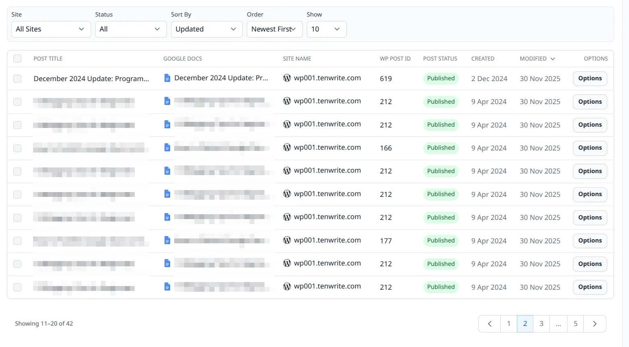Image resolution: width=629 pixels, height=347 pixels.
Task: Click the POST STATUS column header
Action: pyautogui.click(x=440, y=59)
